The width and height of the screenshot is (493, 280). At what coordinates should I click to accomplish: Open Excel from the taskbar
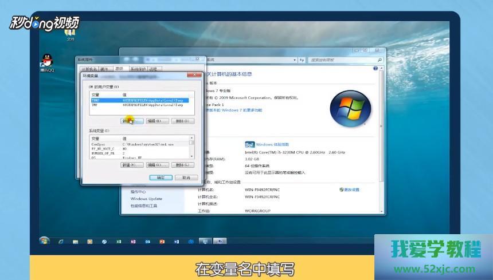pyautogui.click(x=119, y=242)
